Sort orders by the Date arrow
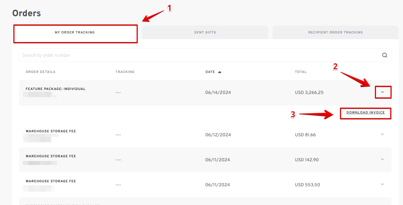 (x=220, y=72)
